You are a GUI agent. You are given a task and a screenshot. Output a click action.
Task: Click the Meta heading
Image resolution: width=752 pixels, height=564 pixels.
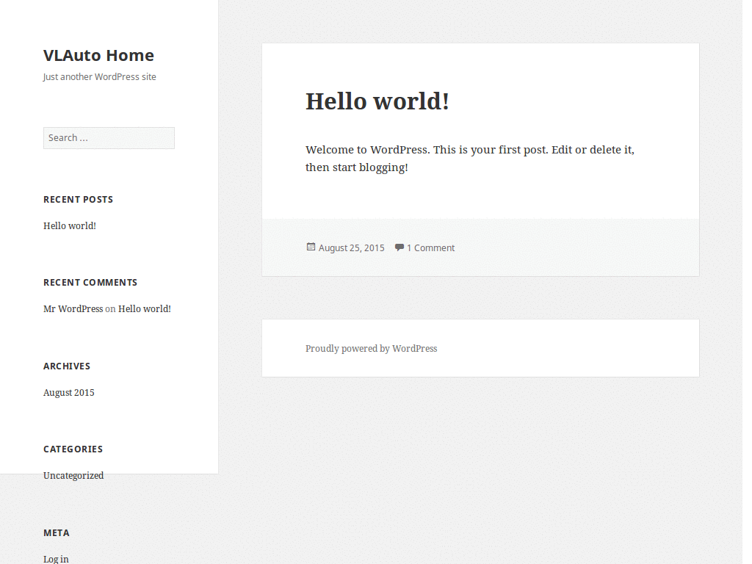click(x=56, y=533)
